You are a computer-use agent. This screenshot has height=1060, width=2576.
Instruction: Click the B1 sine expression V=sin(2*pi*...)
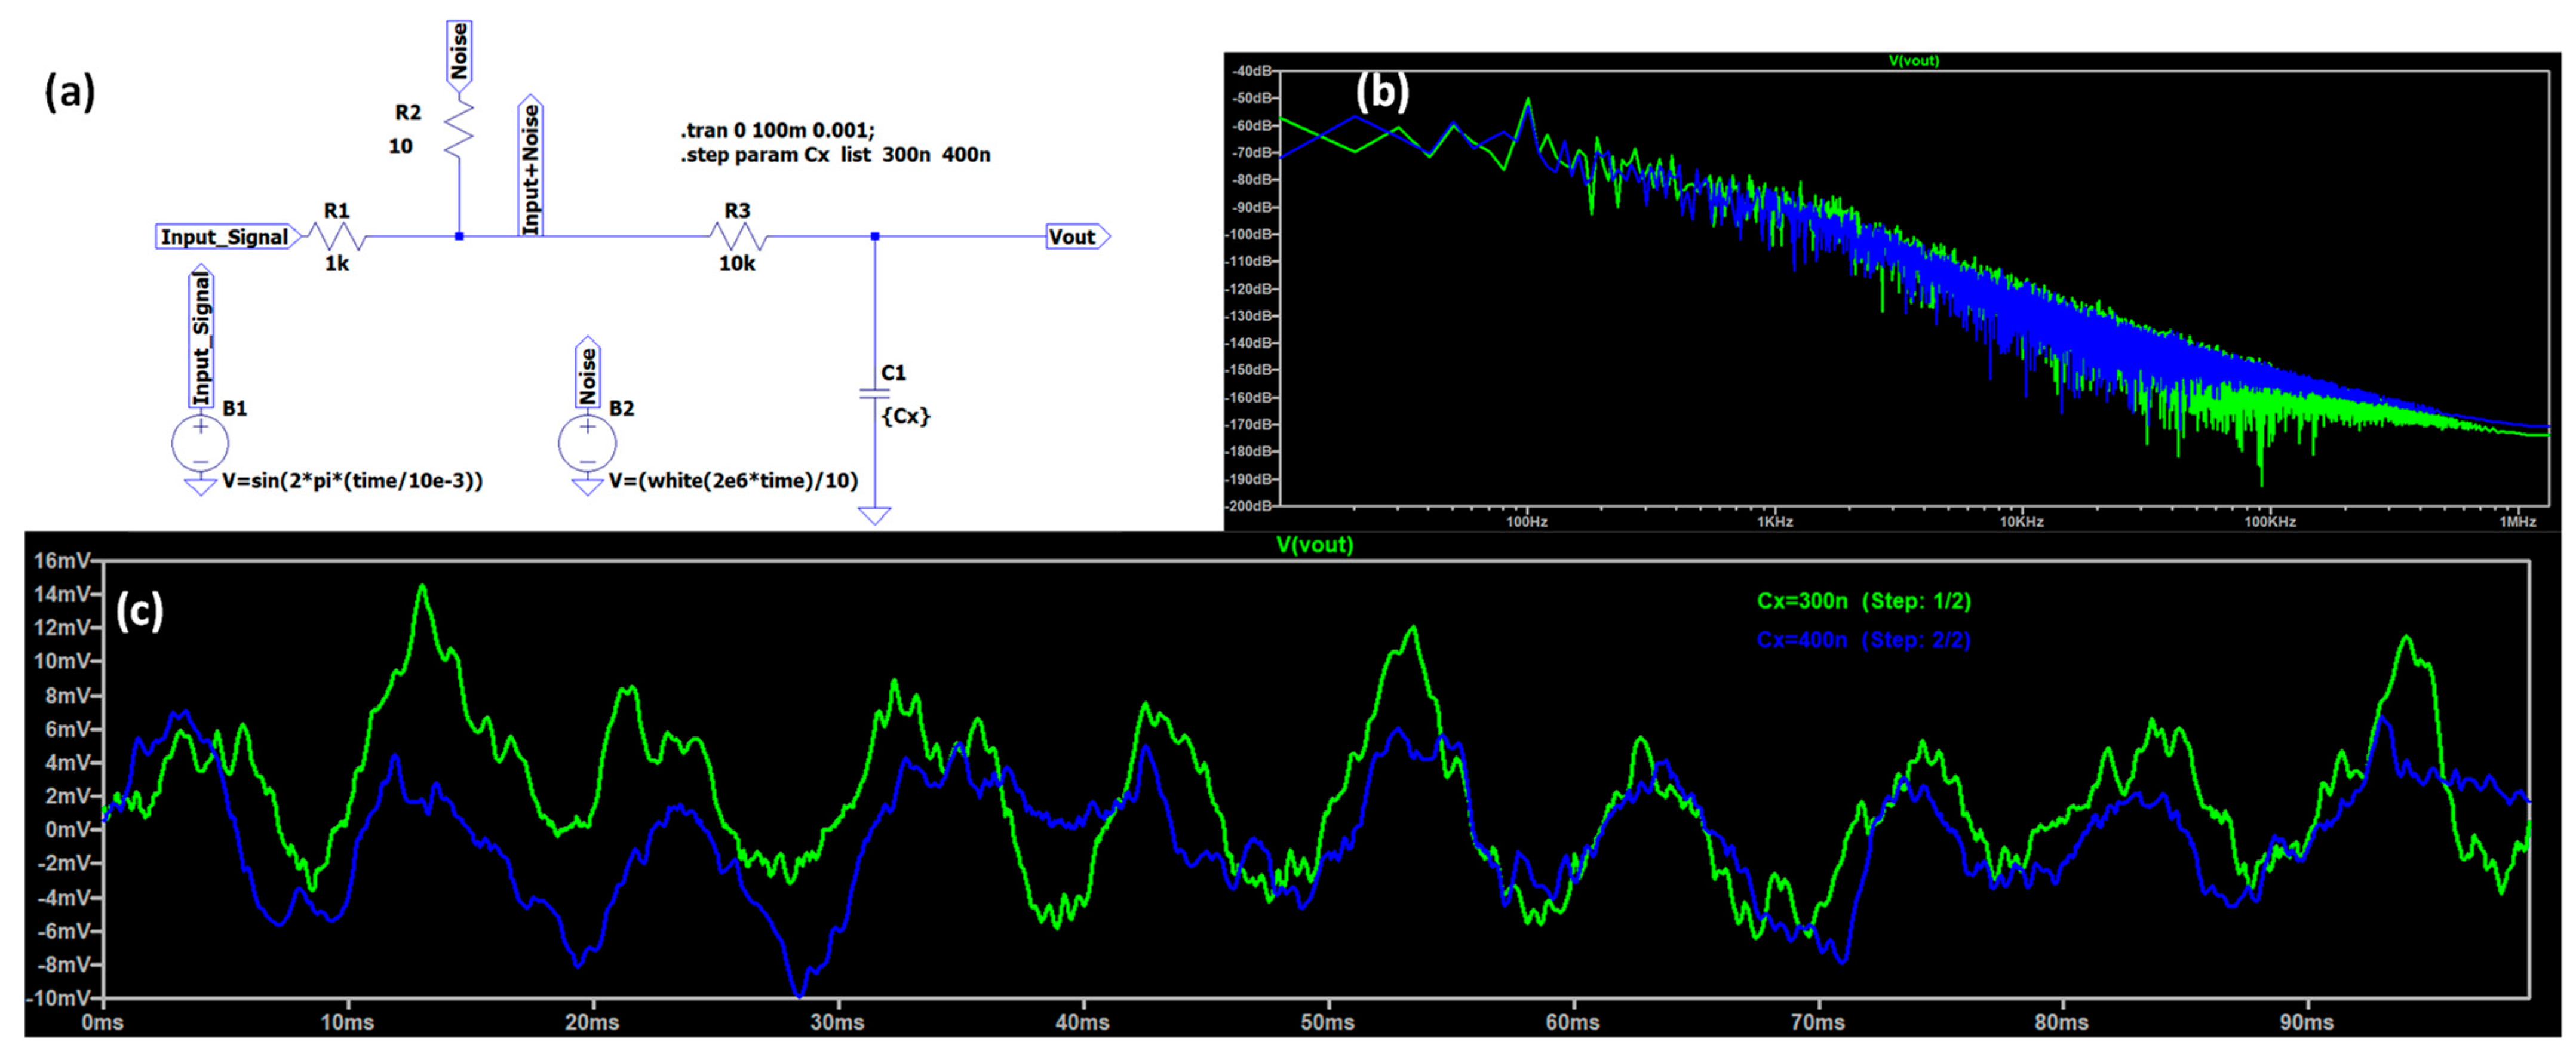pyautogui.click(x=352, y=481)
